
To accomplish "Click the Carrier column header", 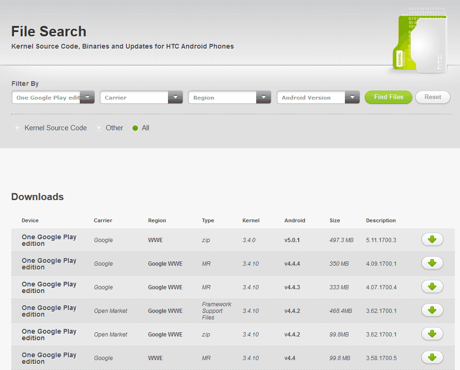I will point(103,220).
